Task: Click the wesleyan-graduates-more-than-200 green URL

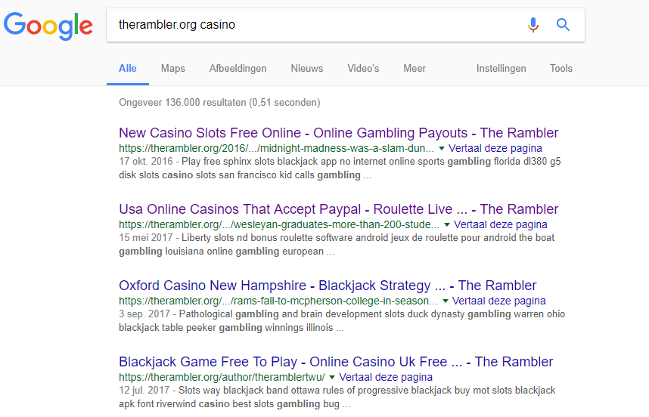Action: coord(279,225)
